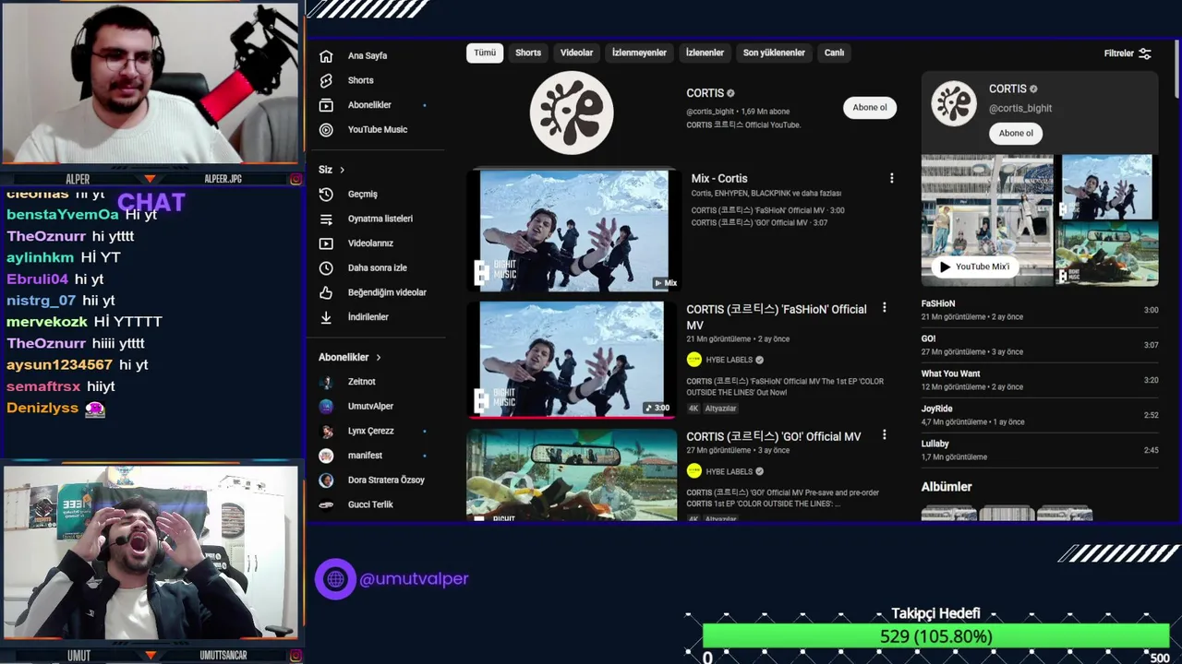
Task: Open the Mix - Cortis video thumbnail
Action: click(x=573, y=231)
